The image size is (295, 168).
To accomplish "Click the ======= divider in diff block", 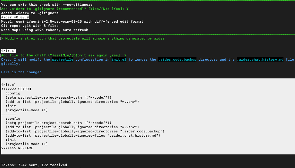I will pyautogui.click(x=9, y=114).
